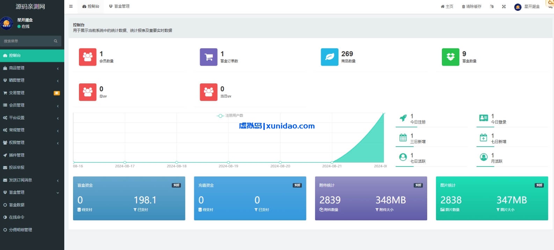554x250 pixels.
Task: Click the 三日新增 calendar icon
Action: 403,138
